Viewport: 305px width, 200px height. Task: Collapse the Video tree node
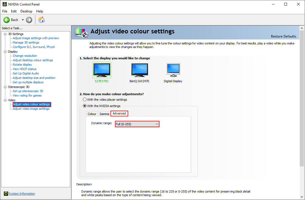click(5, 100)
